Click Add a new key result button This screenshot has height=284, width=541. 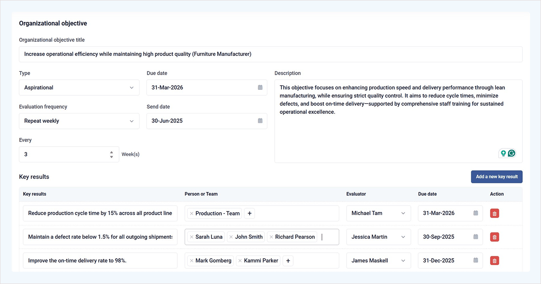pyautogui.click(x=496, y=177)
